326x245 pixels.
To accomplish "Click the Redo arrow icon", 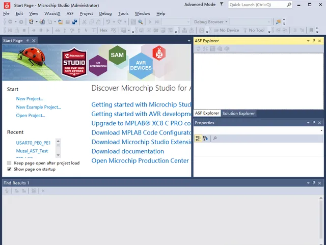I will [120, 22].
